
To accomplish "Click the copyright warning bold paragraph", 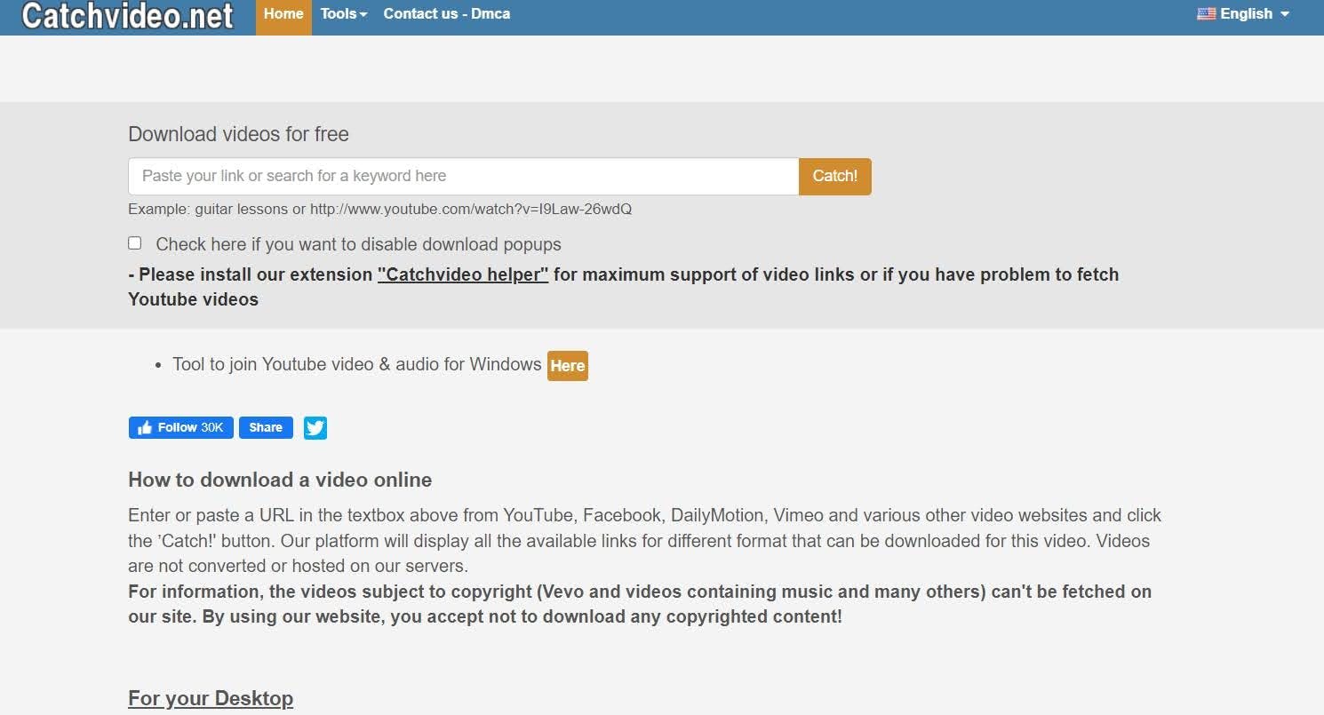I will [x=640, y=604].
